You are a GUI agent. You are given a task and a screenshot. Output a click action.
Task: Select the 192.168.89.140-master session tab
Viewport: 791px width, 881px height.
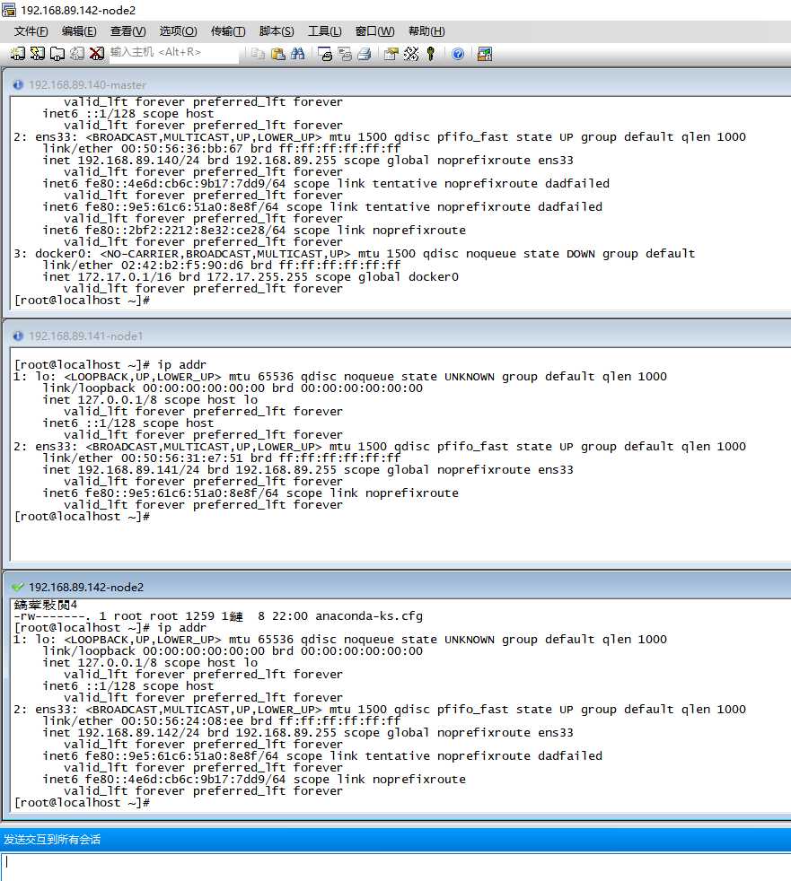click(x=87, y=84)
